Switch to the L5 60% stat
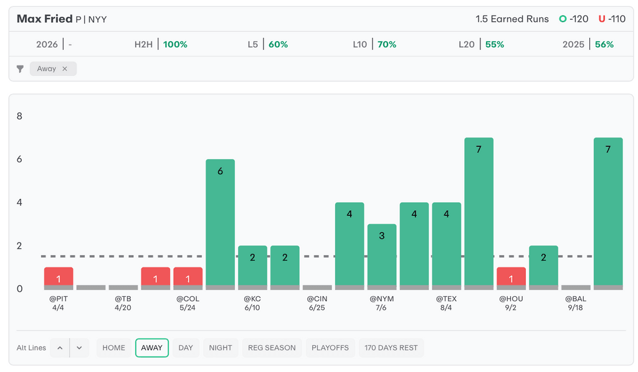 click(x=267, y=45)
